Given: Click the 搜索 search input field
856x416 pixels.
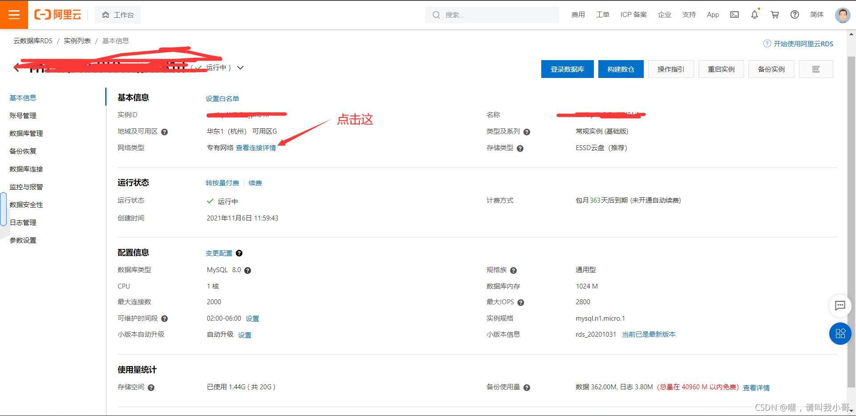Looking at the screenshot, I should coord(492,15).
